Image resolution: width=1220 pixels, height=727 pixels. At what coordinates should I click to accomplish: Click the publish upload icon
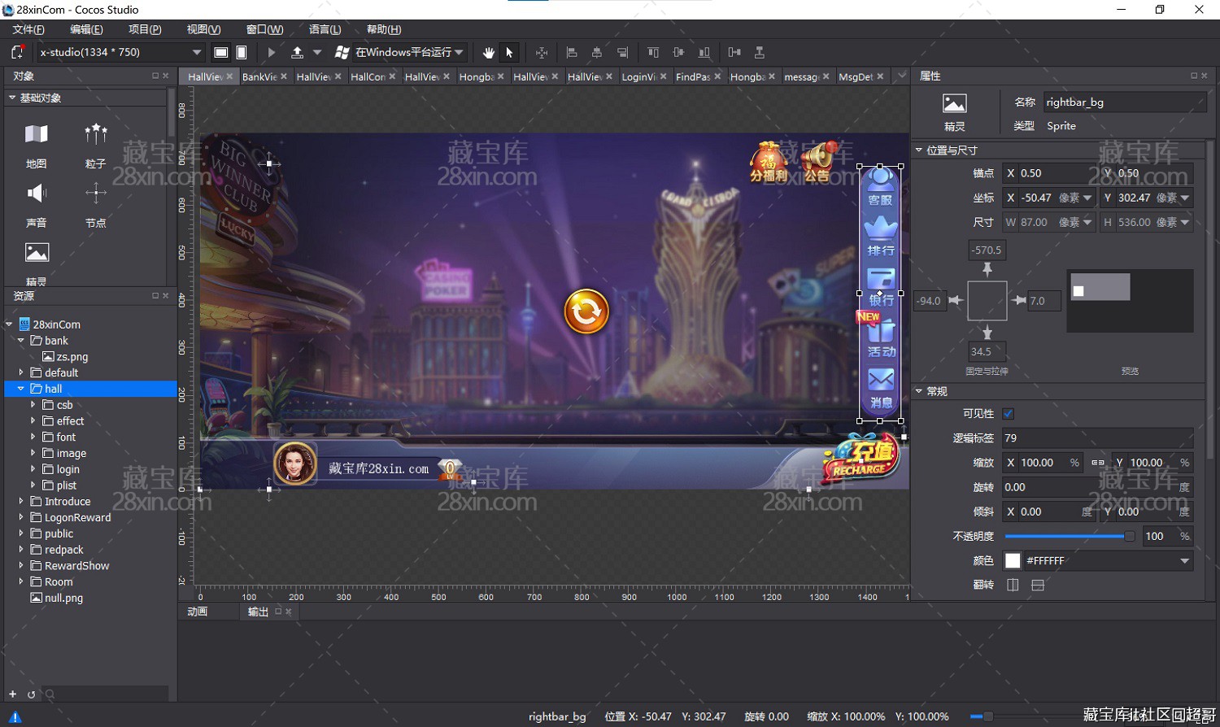point(297,53)
